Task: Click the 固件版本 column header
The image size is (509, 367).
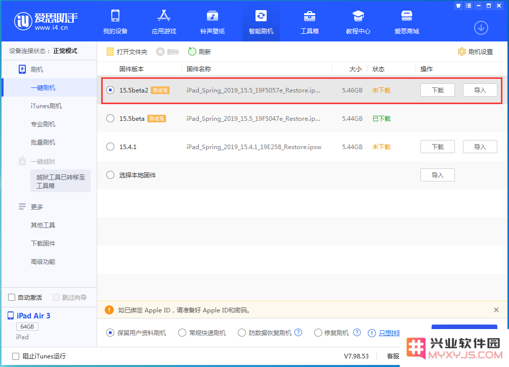Action: pos(132,69)
